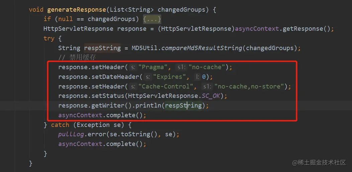Viewport: 352px width, 172px height.
Task: Click asyncContext in the getResponse() line
Action: (x=257, y=29)
